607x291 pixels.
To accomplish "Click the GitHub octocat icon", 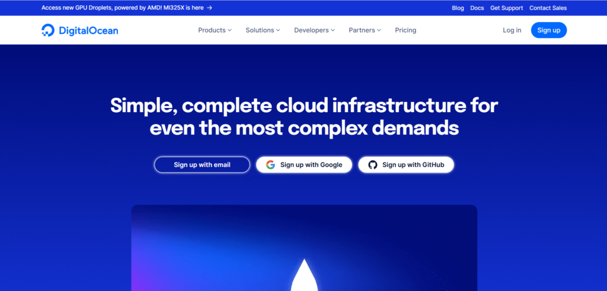I will coord(372,165).
